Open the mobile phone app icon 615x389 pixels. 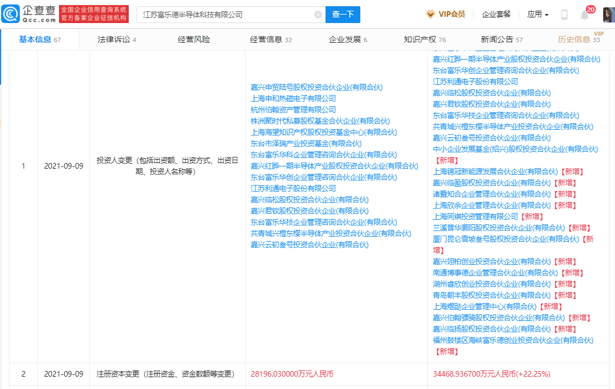[x=564, y=15]
